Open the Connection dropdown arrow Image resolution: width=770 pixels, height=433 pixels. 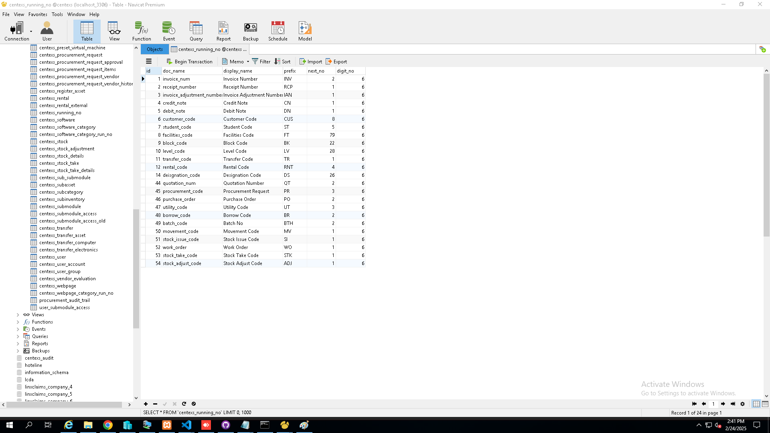click(31, 31)
